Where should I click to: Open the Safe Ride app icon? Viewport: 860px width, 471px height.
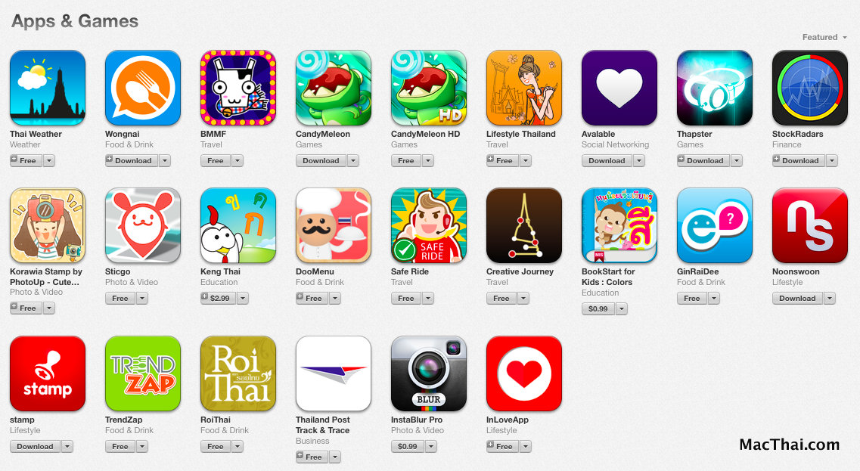tap(429, 225)
